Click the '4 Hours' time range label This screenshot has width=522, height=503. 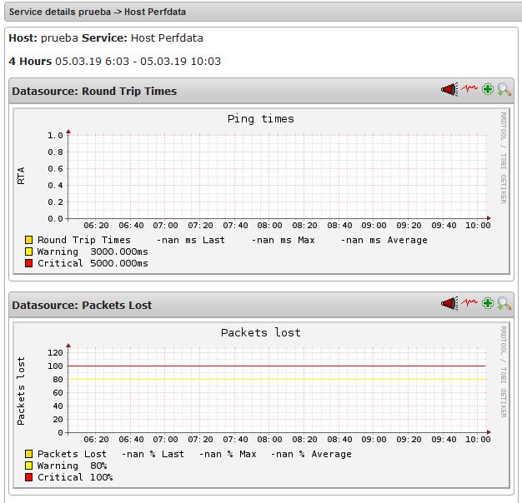(30, 62)
